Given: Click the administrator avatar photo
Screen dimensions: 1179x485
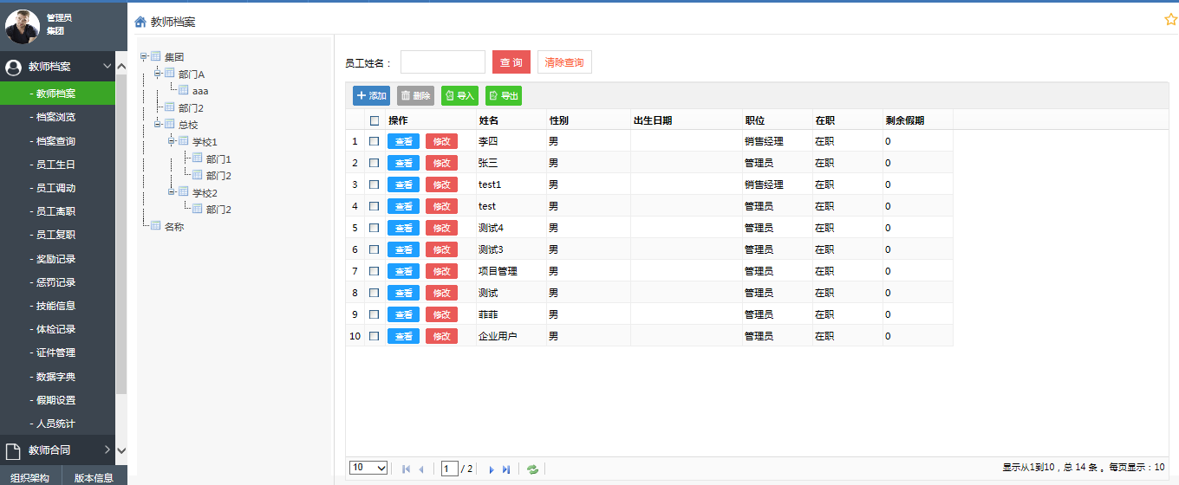Looking at the screenshot, I should [22, 26].
